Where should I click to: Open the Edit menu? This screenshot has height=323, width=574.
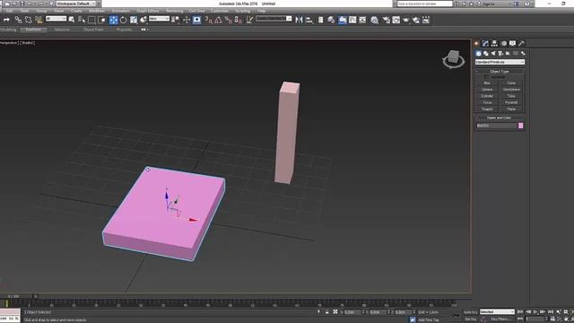[10, 11]
